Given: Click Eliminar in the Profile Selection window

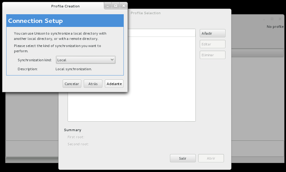Looking at the screenshot, I should click(212, 55).
